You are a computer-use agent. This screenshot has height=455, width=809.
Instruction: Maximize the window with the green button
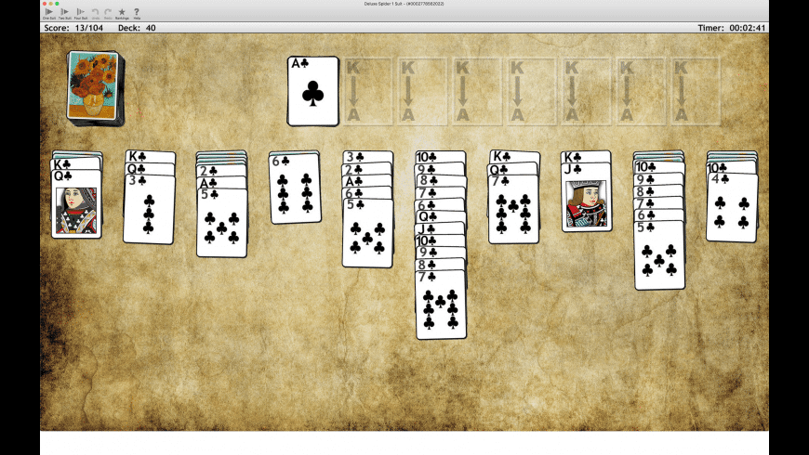click(x=57, y=4)
